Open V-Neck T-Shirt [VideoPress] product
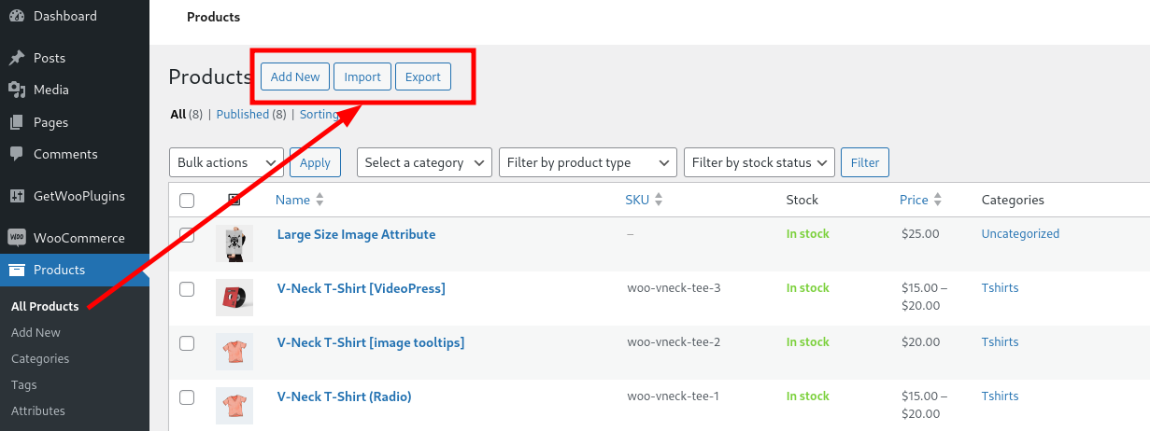This screenshot has height=431, width=1150. (x=362, y=288)
